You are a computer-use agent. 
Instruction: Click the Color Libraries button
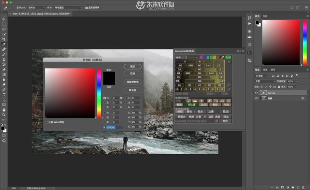[x=132, y=90]
